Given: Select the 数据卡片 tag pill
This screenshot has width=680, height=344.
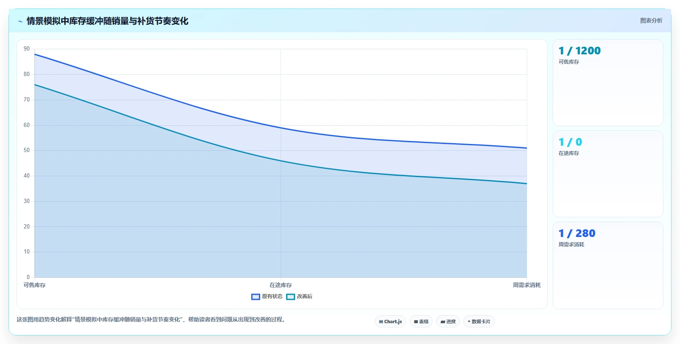Looking at the screenshot, I should pyautogui.click(x=479, y=321).
